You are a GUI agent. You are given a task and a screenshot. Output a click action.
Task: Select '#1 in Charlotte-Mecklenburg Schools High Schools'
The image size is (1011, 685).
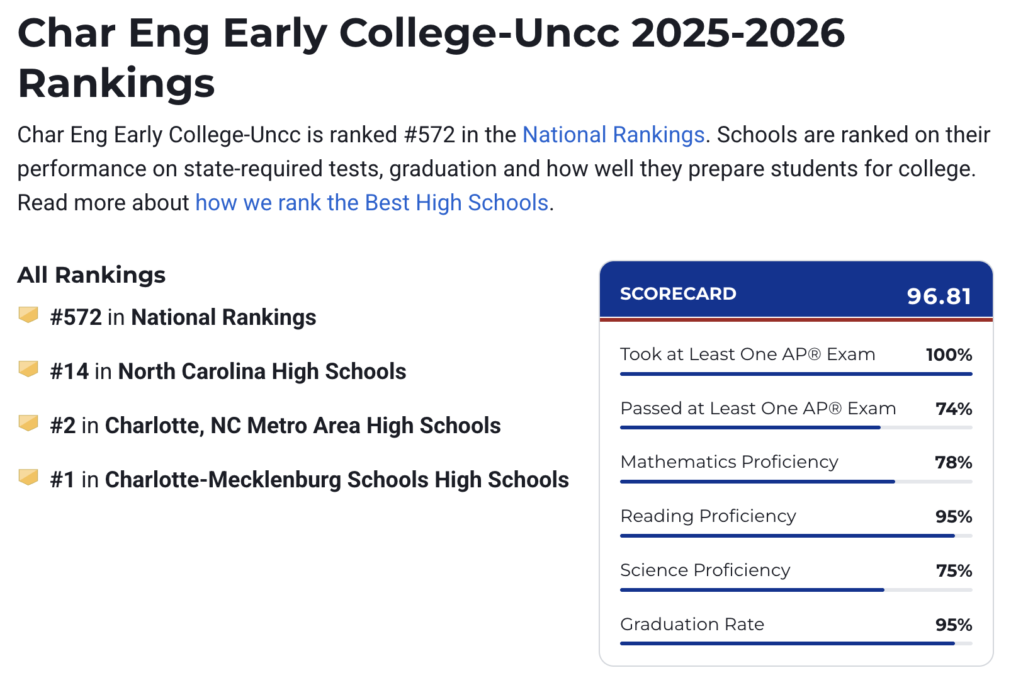(309, 480)
